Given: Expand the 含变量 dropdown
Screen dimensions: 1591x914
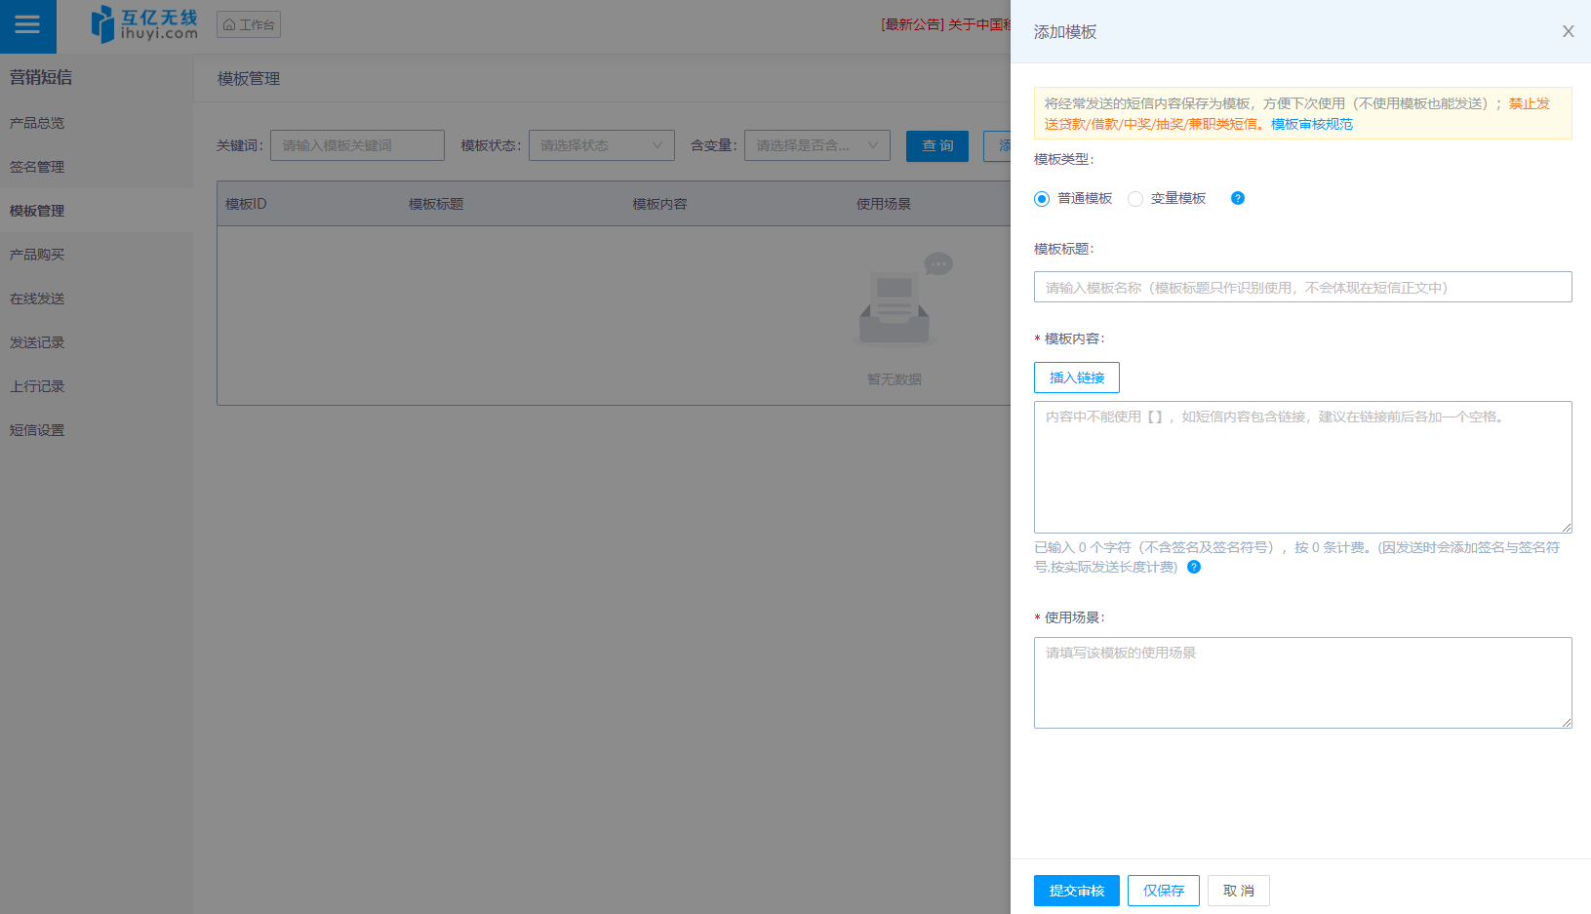Looking at the screenshot, I should click(816, 145).
